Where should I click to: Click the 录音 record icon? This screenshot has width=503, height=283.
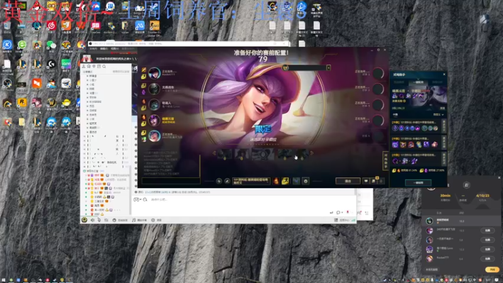[x=156, y=220]
